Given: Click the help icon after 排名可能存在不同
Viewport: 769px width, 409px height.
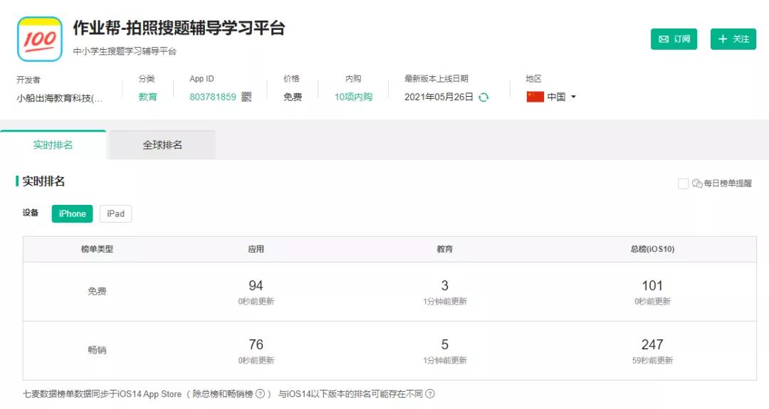Looking at the screenshot, I should (x=429, y=393).
